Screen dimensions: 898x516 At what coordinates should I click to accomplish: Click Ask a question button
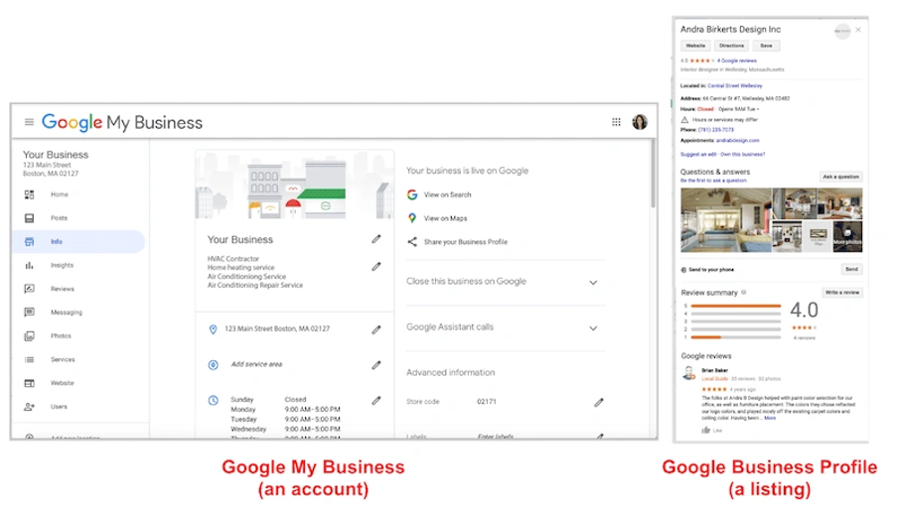pos(840,177)
